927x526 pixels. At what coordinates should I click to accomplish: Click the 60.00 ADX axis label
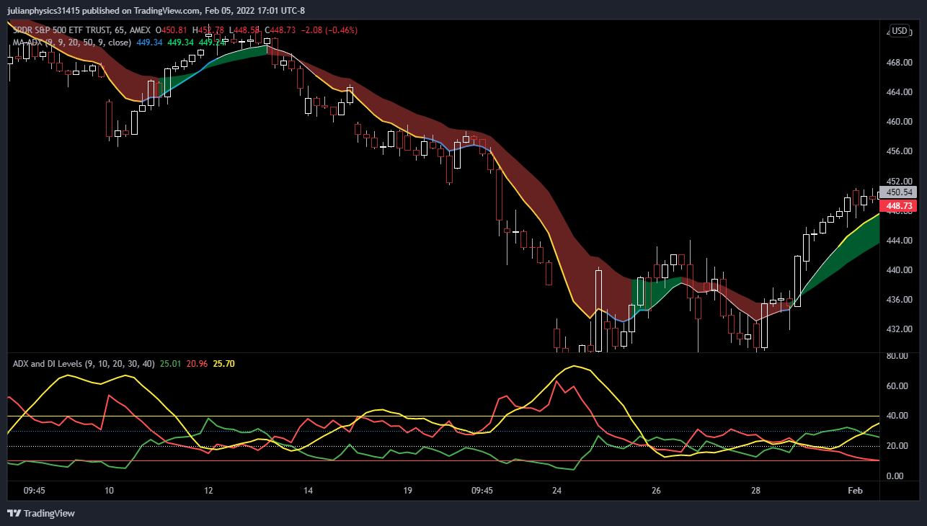coord(897,386)
